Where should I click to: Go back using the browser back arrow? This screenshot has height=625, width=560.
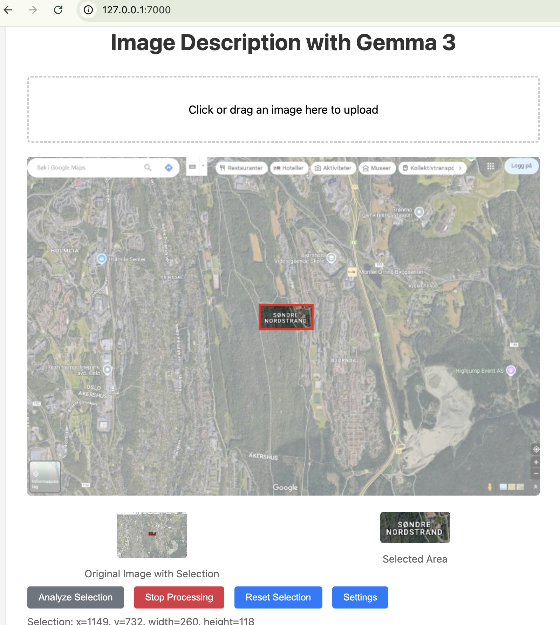point(8,10)
